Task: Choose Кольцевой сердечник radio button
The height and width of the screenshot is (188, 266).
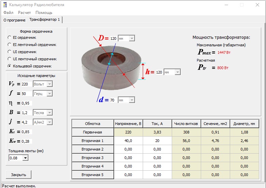Action: (10, 66)
